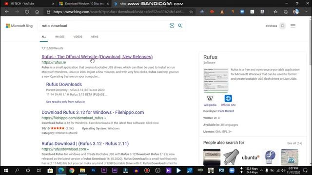312x175 pixels.
Task: Open the Windows Start menu
Action: pyautogui.click(x=6, y=171)
